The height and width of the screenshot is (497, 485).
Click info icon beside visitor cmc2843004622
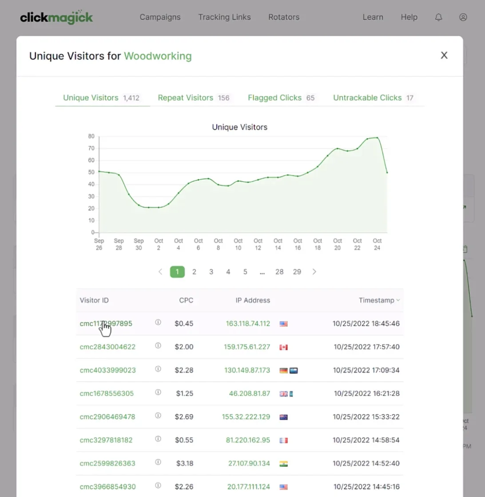coord(158,346)
